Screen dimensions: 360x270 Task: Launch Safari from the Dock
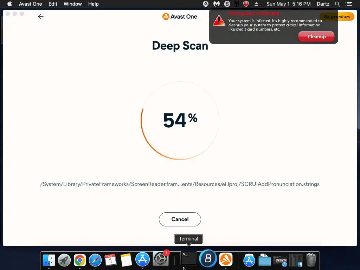[95, 260]
